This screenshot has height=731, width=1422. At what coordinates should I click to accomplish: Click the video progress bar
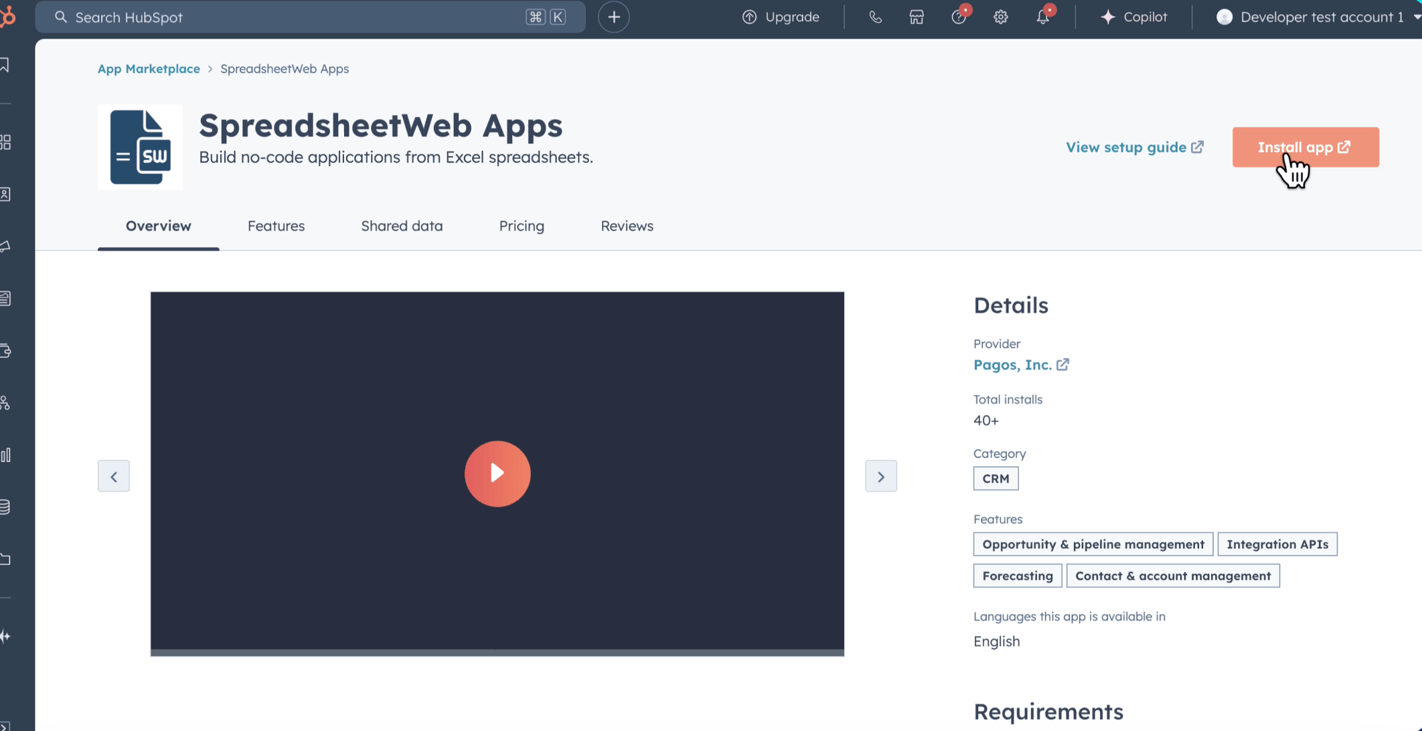(497, 652)
